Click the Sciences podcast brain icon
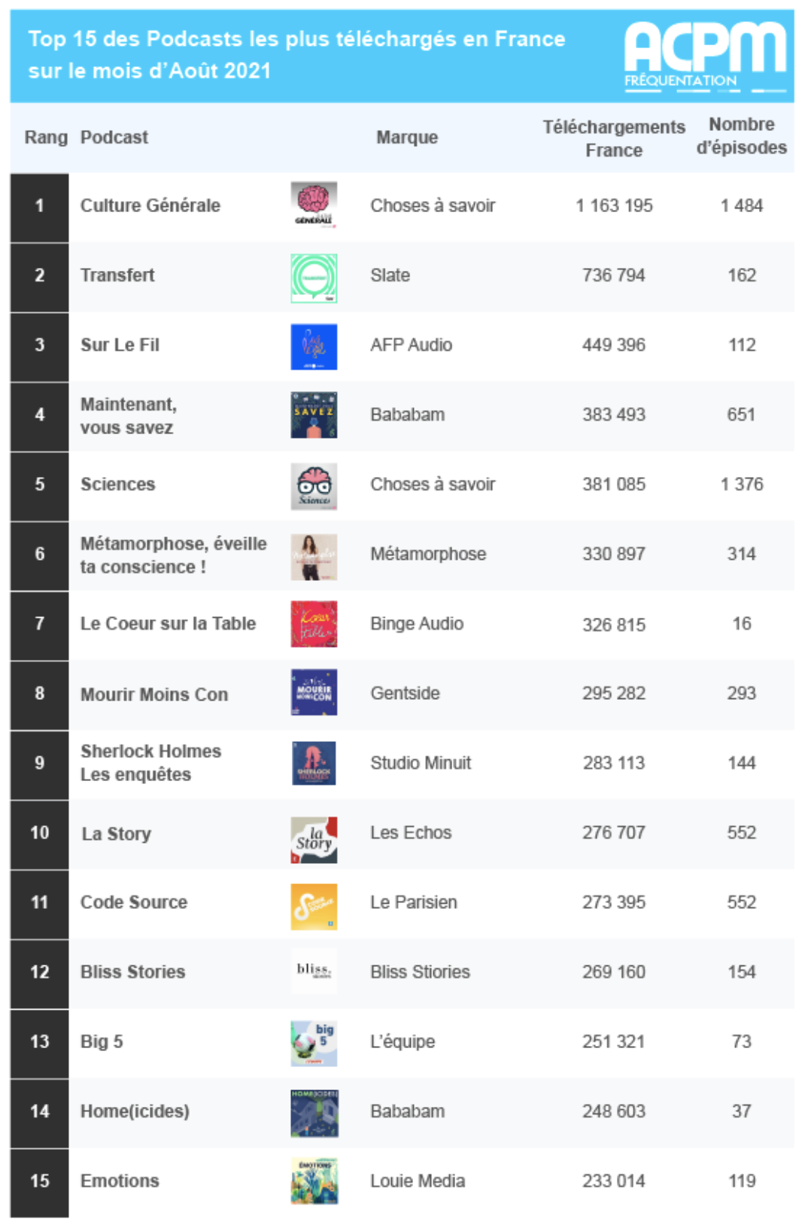 (x=314, y=486)
